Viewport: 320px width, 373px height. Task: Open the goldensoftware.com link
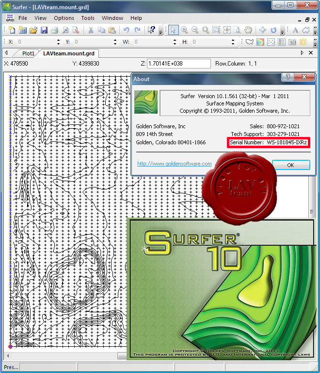[174, 164]
